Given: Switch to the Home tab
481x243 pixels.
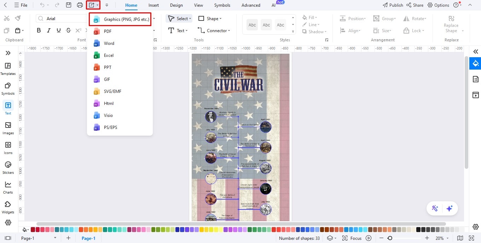Looking at the screenshot, I should point(131,5).
